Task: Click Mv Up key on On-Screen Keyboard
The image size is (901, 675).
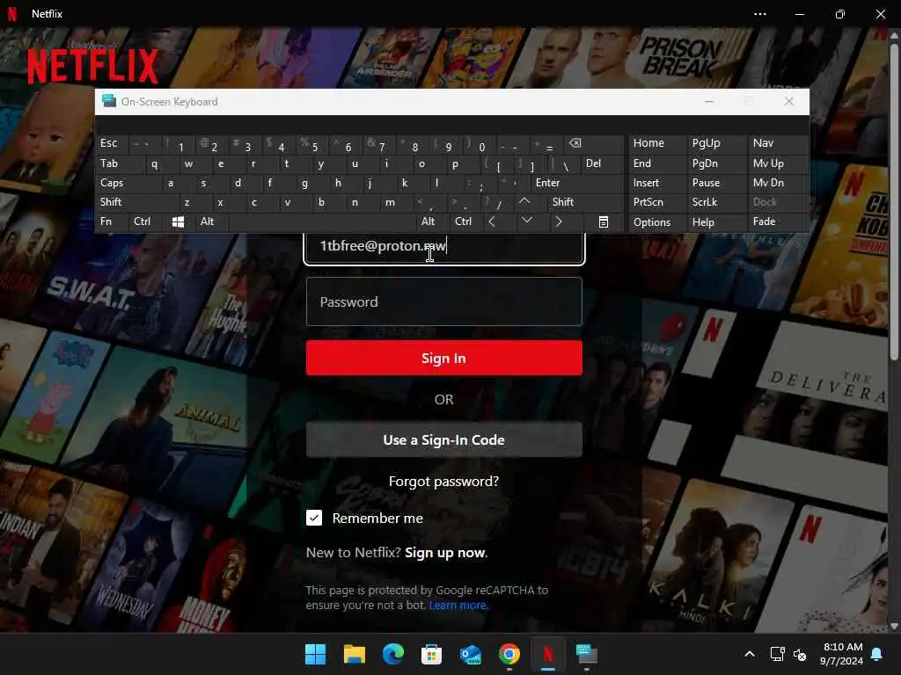Action: point(778,164)
